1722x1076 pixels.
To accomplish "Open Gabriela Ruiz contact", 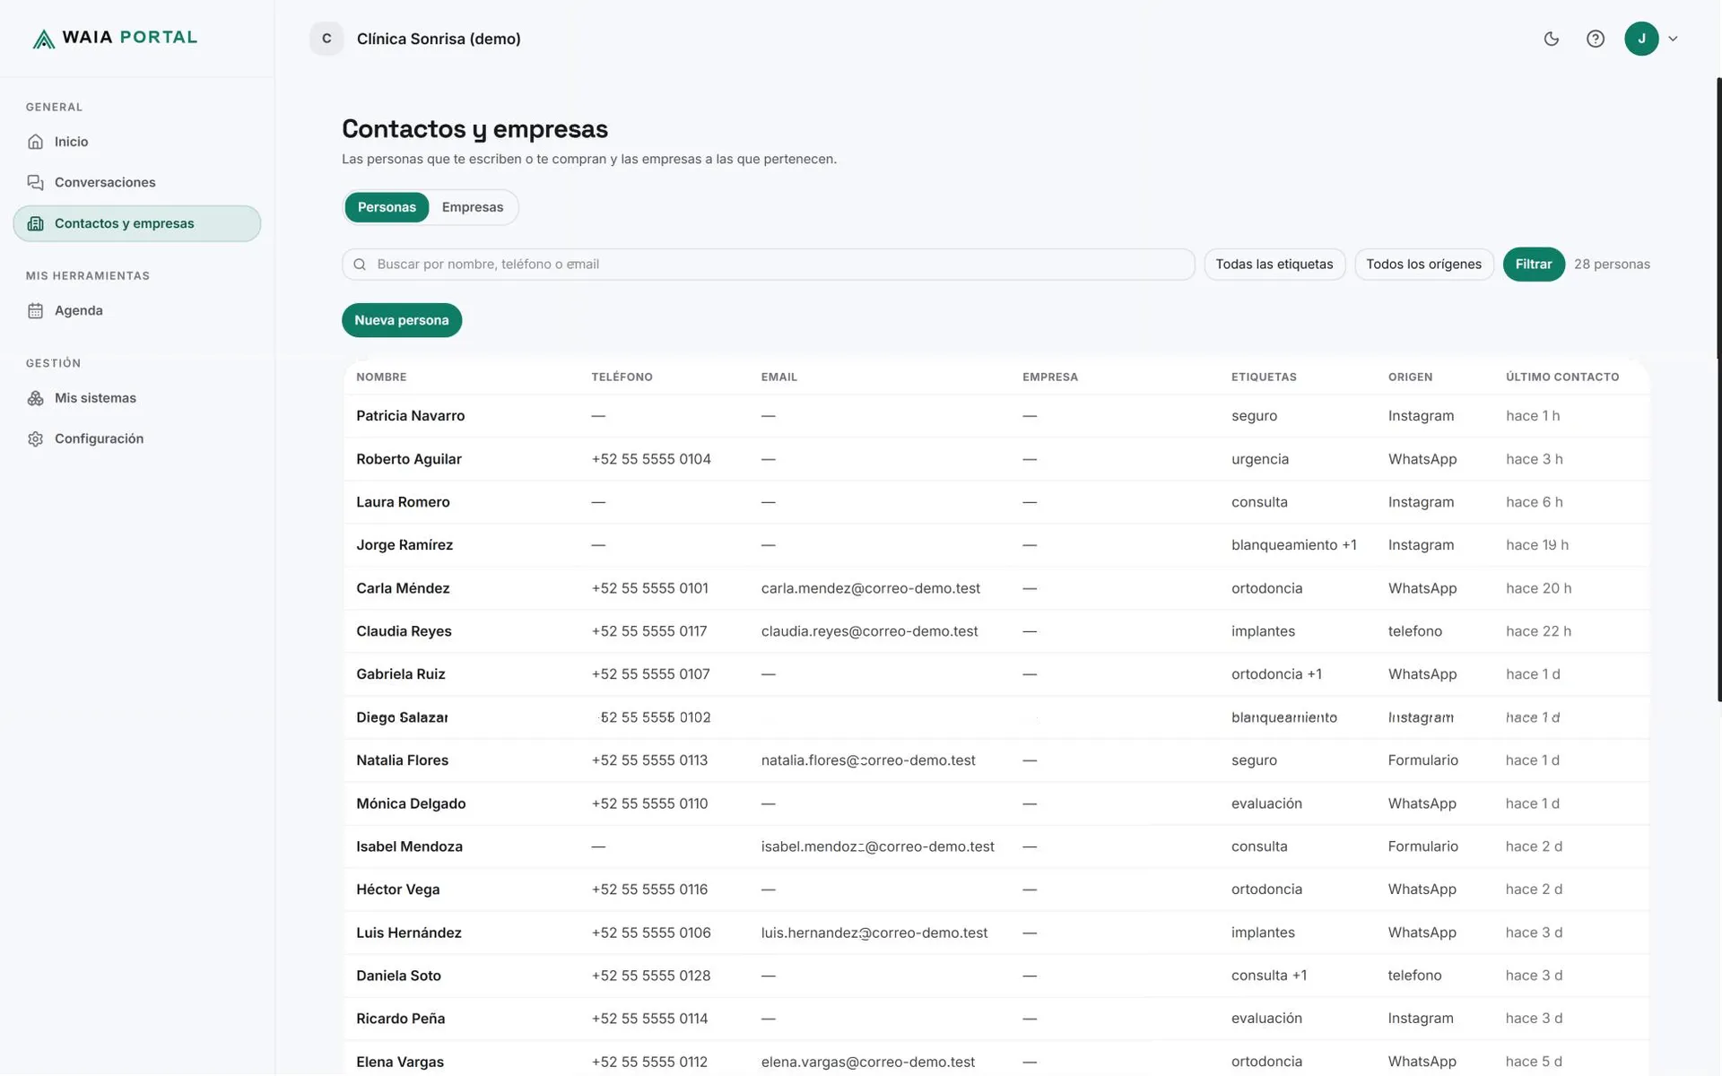I will click(996, 674).
